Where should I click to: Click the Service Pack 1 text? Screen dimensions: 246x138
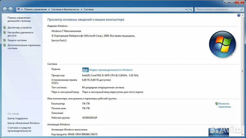pos(59,40)
